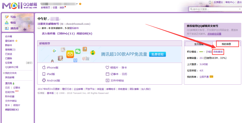Click the 写信 compose mail icon
The width and height of the screenshot is (242, 123).
(x=7, y=17)
